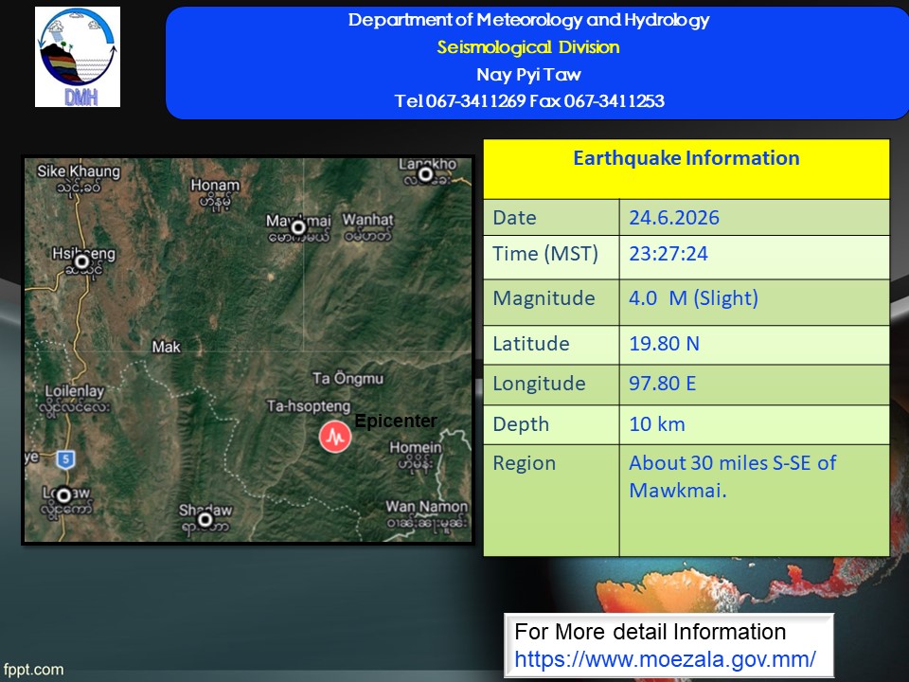Open the moezala.gov.mm website link
This screenshot has height=682, width=909.
click(665, 659)
